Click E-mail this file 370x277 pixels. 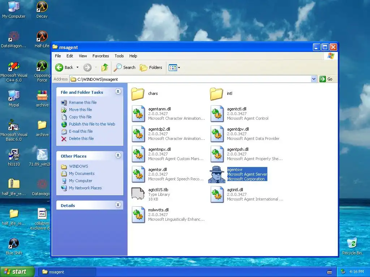click(81, 131)
